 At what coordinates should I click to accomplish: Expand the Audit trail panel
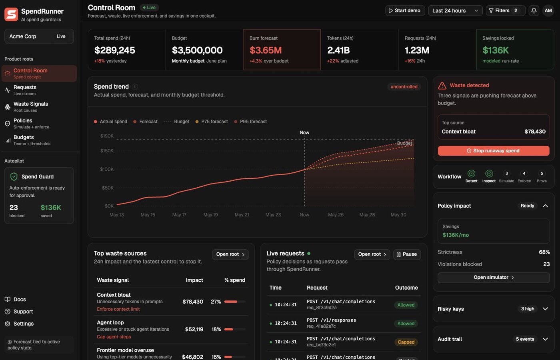[545, 339]
